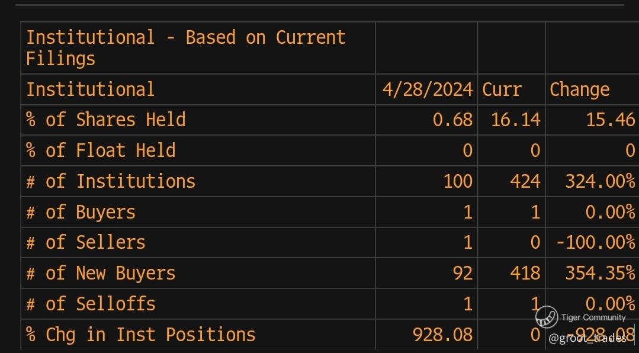
Task: Select the # of Selloffs row label
Action: (x=91, y=304)
